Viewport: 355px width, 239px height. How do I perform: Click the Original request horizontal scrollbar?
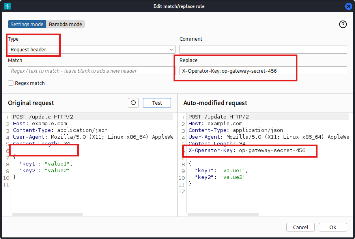(x=47, y=213)
